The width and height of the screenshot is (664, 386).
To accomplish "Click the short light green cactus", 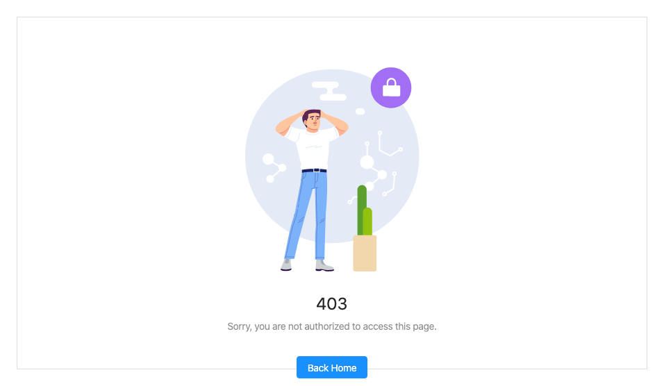I will click(367, 221).
